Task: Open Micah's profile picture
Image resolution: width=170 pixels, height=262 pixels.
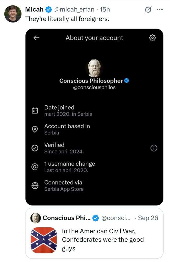Action: point(13,14)
